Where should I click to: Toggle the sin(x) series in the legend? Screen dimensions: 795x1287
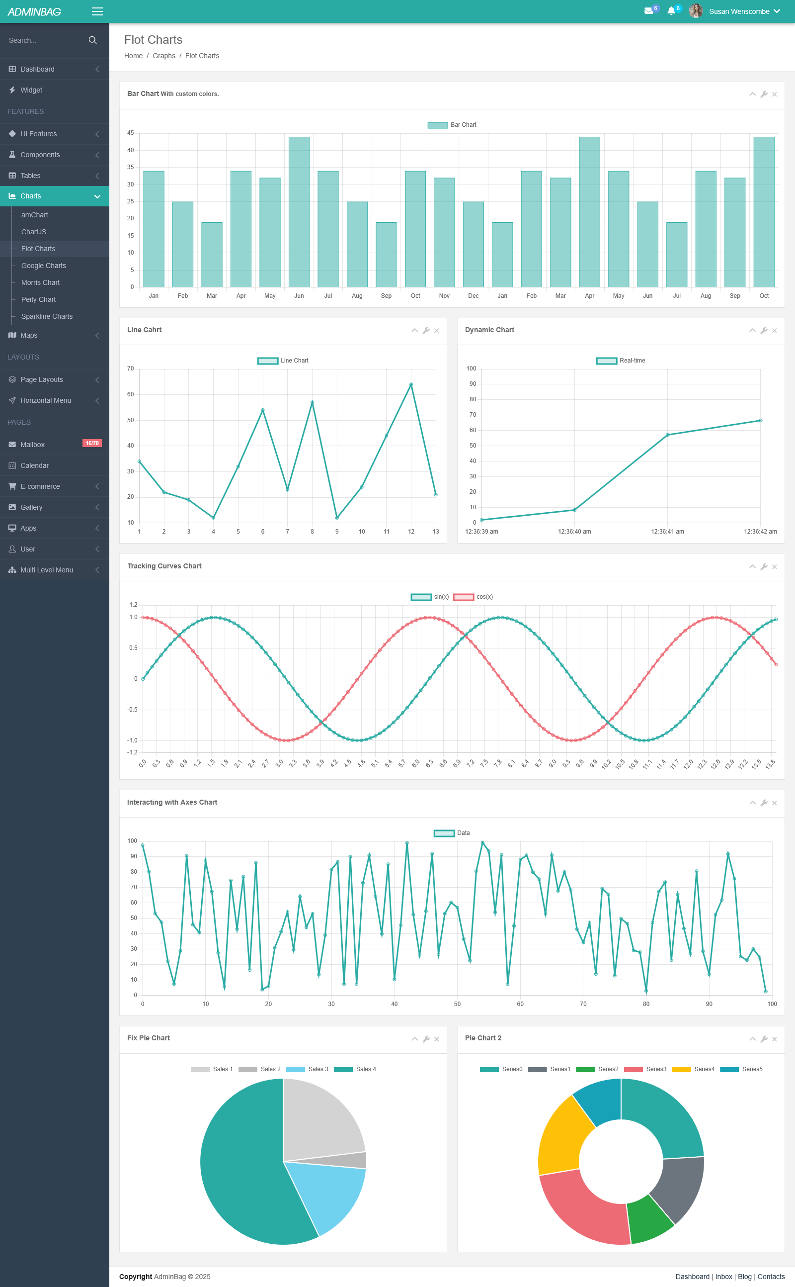tap(430, 597)
